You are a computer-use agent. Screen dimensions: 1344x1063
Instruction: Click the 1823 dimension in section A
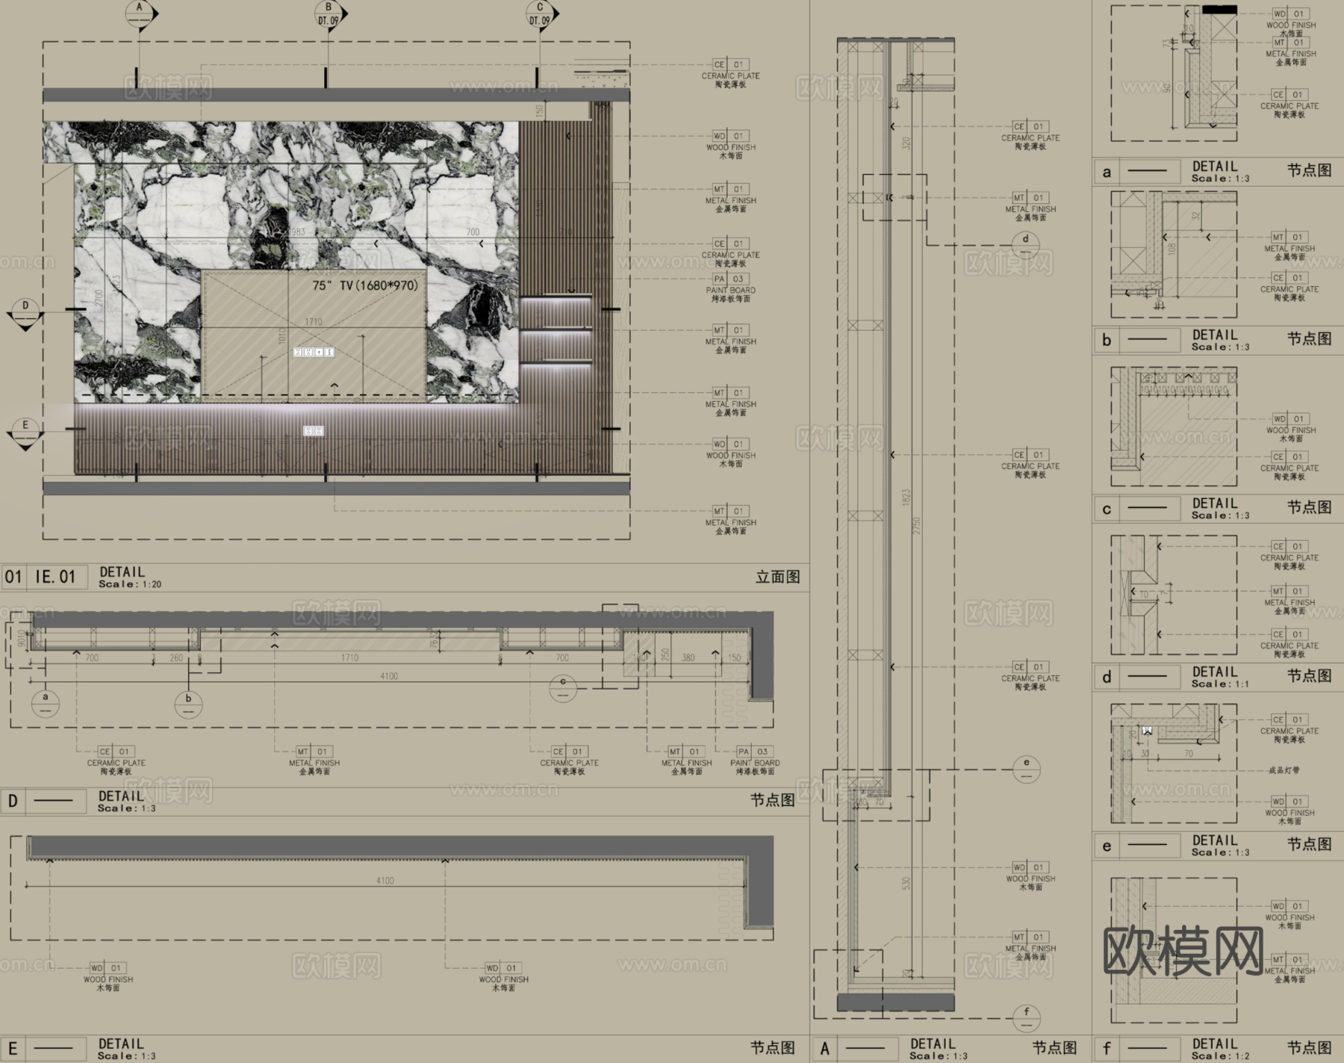click(x=906, y=499)
